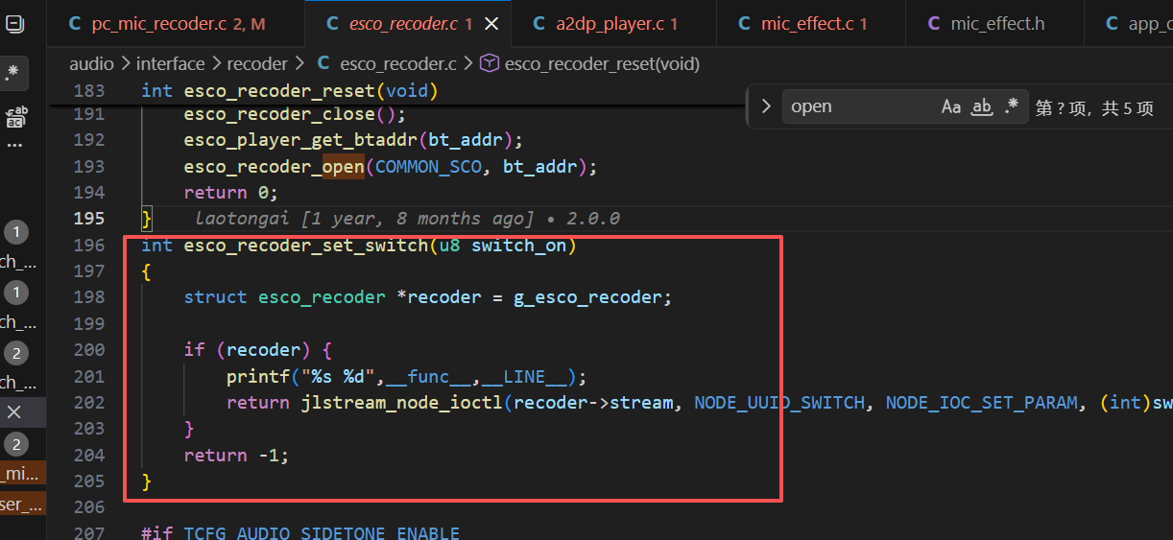Image resolution: width=1173 pixels, height=540 pixels.
Task: Toggle regex option in sidebar search box
Action: click(12, 73)
